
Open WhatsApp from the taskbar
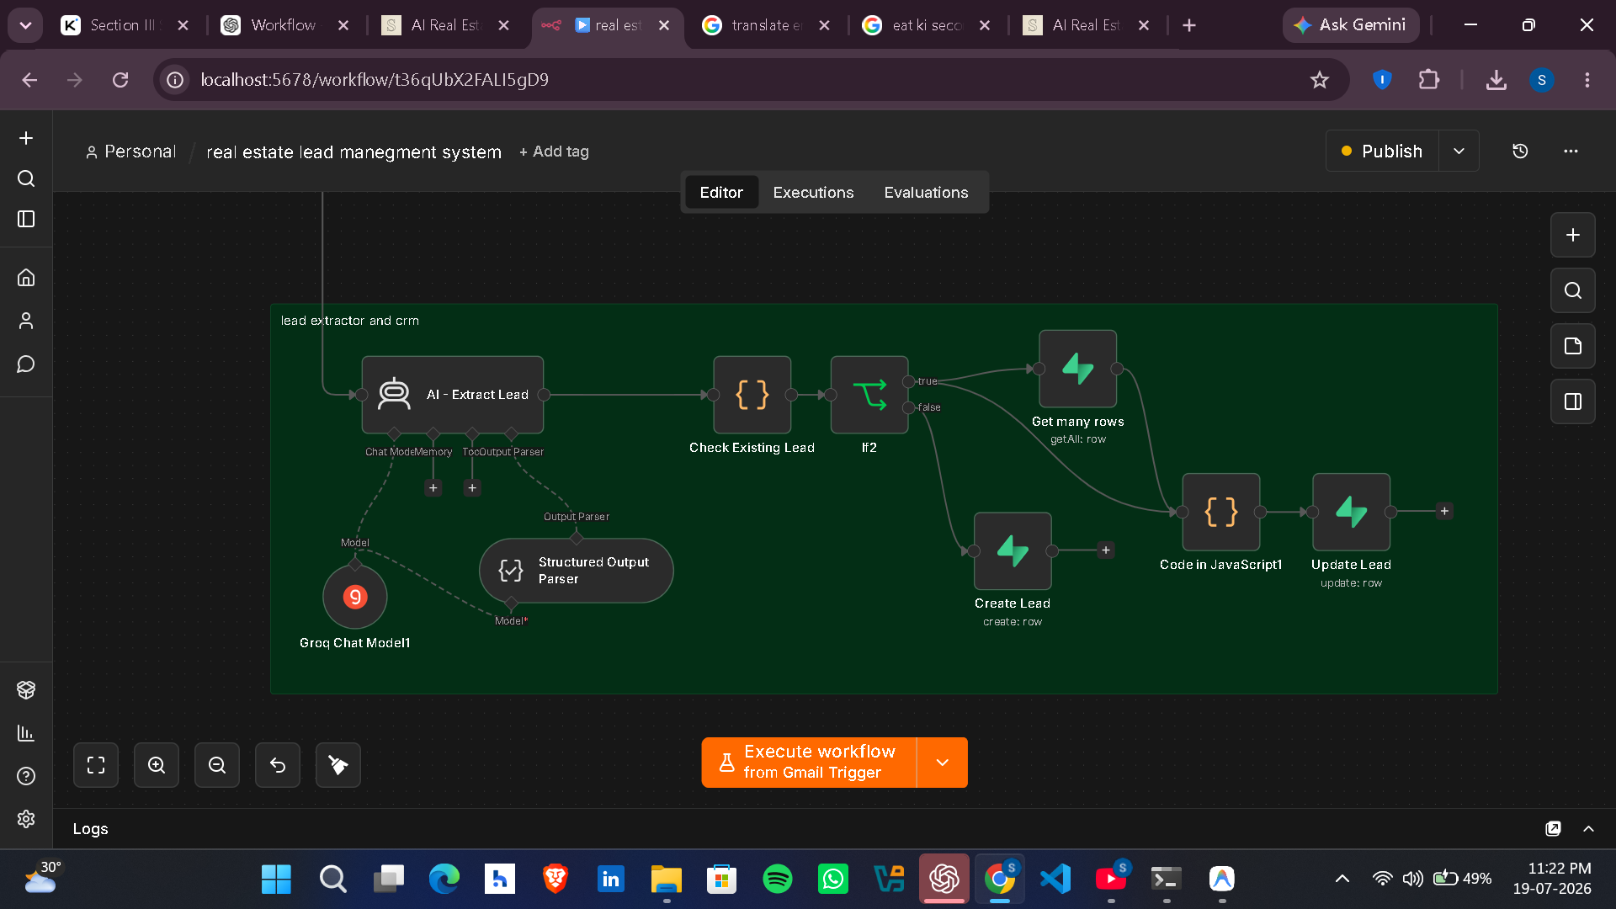pyautogui.click(x=833, y=879)
